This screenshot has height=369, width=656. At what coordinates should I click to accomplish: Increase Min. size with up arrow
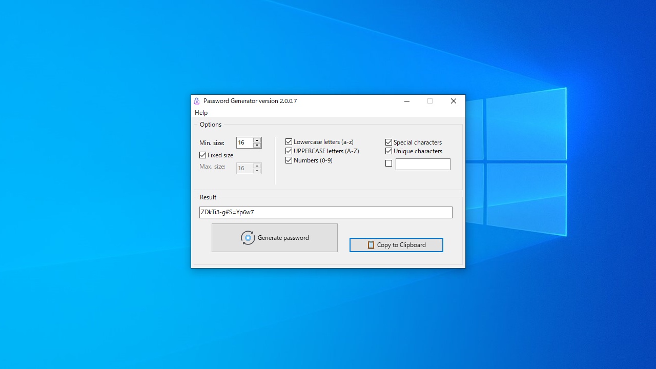point(257,140)
